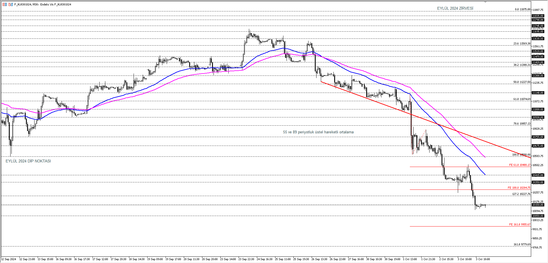Viewport: 548px width, 263px height.
Task: Click the 11835.00 price level tag
Action: click(538, 16)
